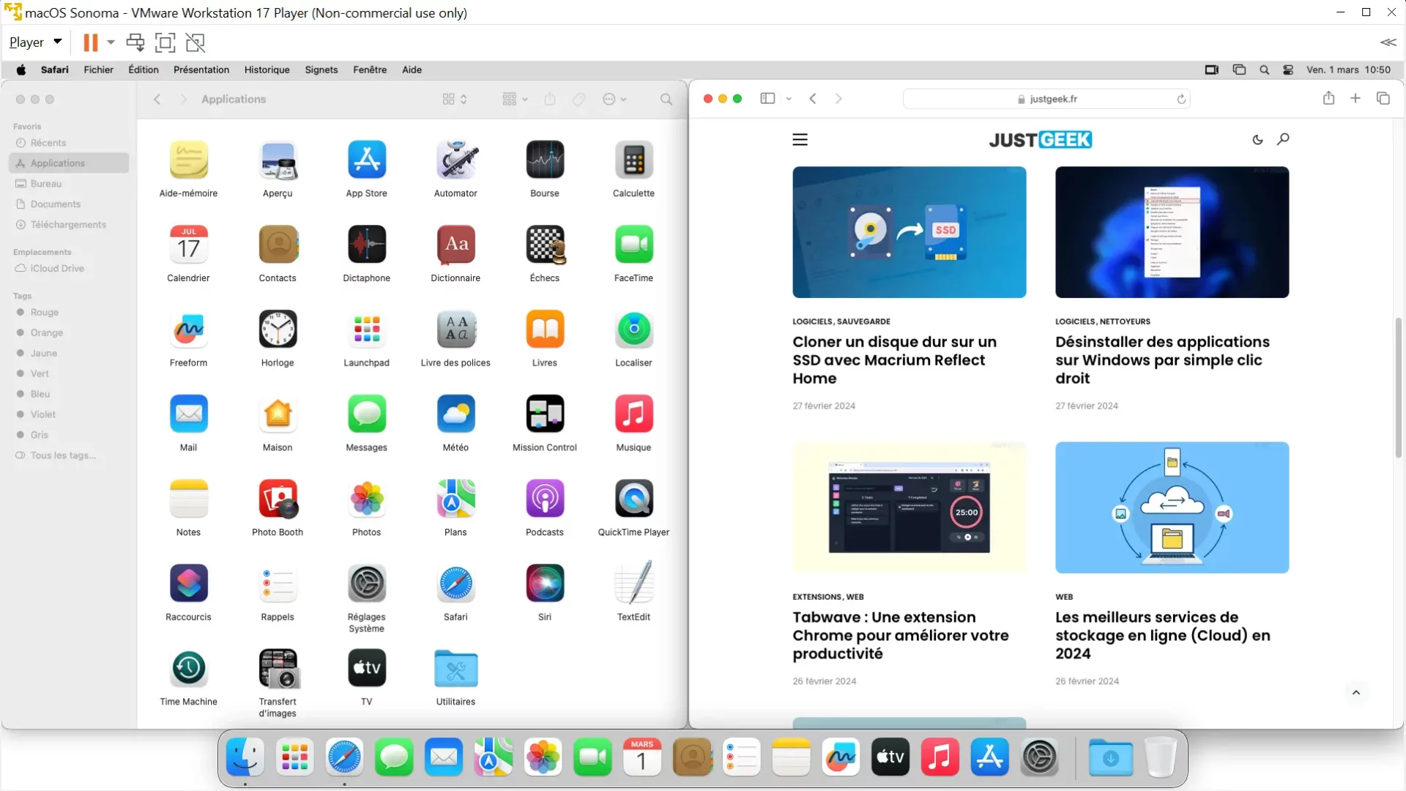
Task: Open Réglages Système in Finder window
Action: coord(366,584)
